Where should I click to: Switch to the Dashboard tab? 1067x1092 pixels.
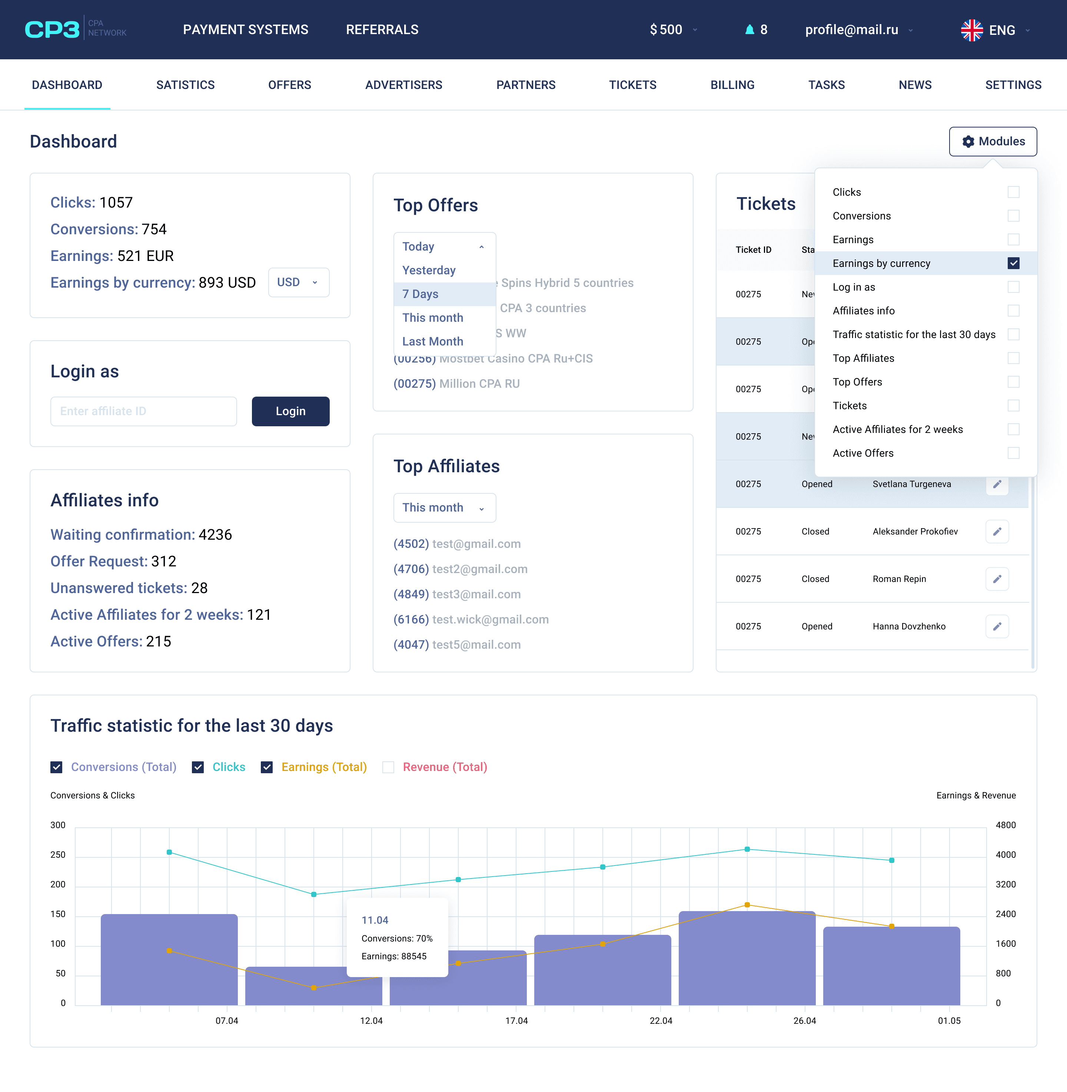point(67,85)
